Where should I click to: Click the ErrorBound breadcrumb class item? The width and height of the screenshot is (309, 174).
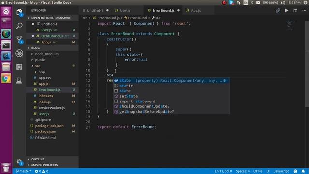pos(136,18)
